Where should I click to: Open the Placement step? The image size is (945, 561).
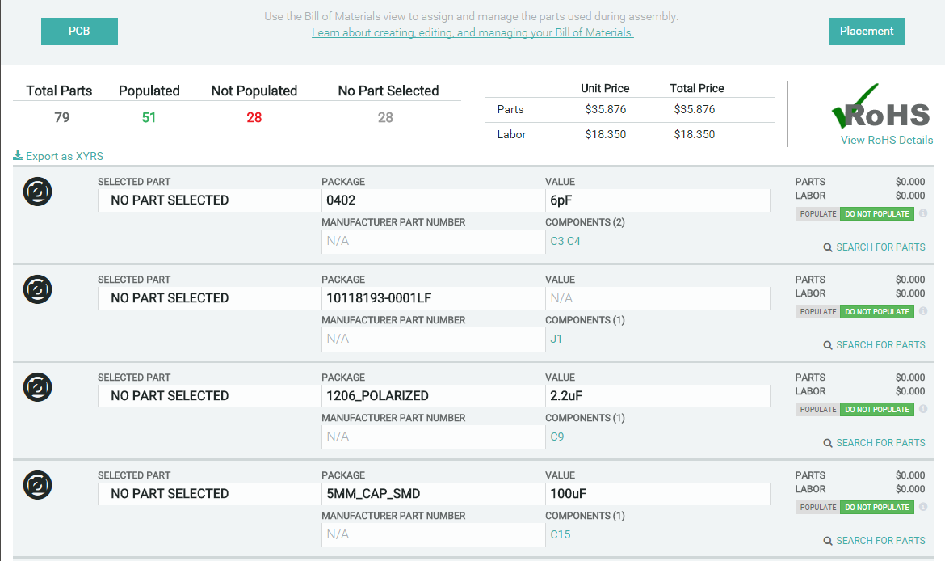point(866,32)
